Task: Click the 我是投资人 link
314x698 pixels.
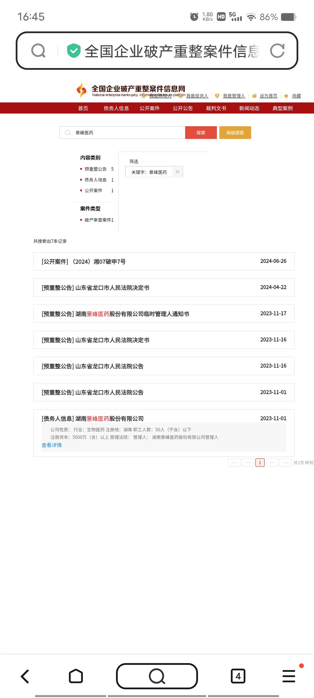Action: pyautogui.click(x=197, y=96)
